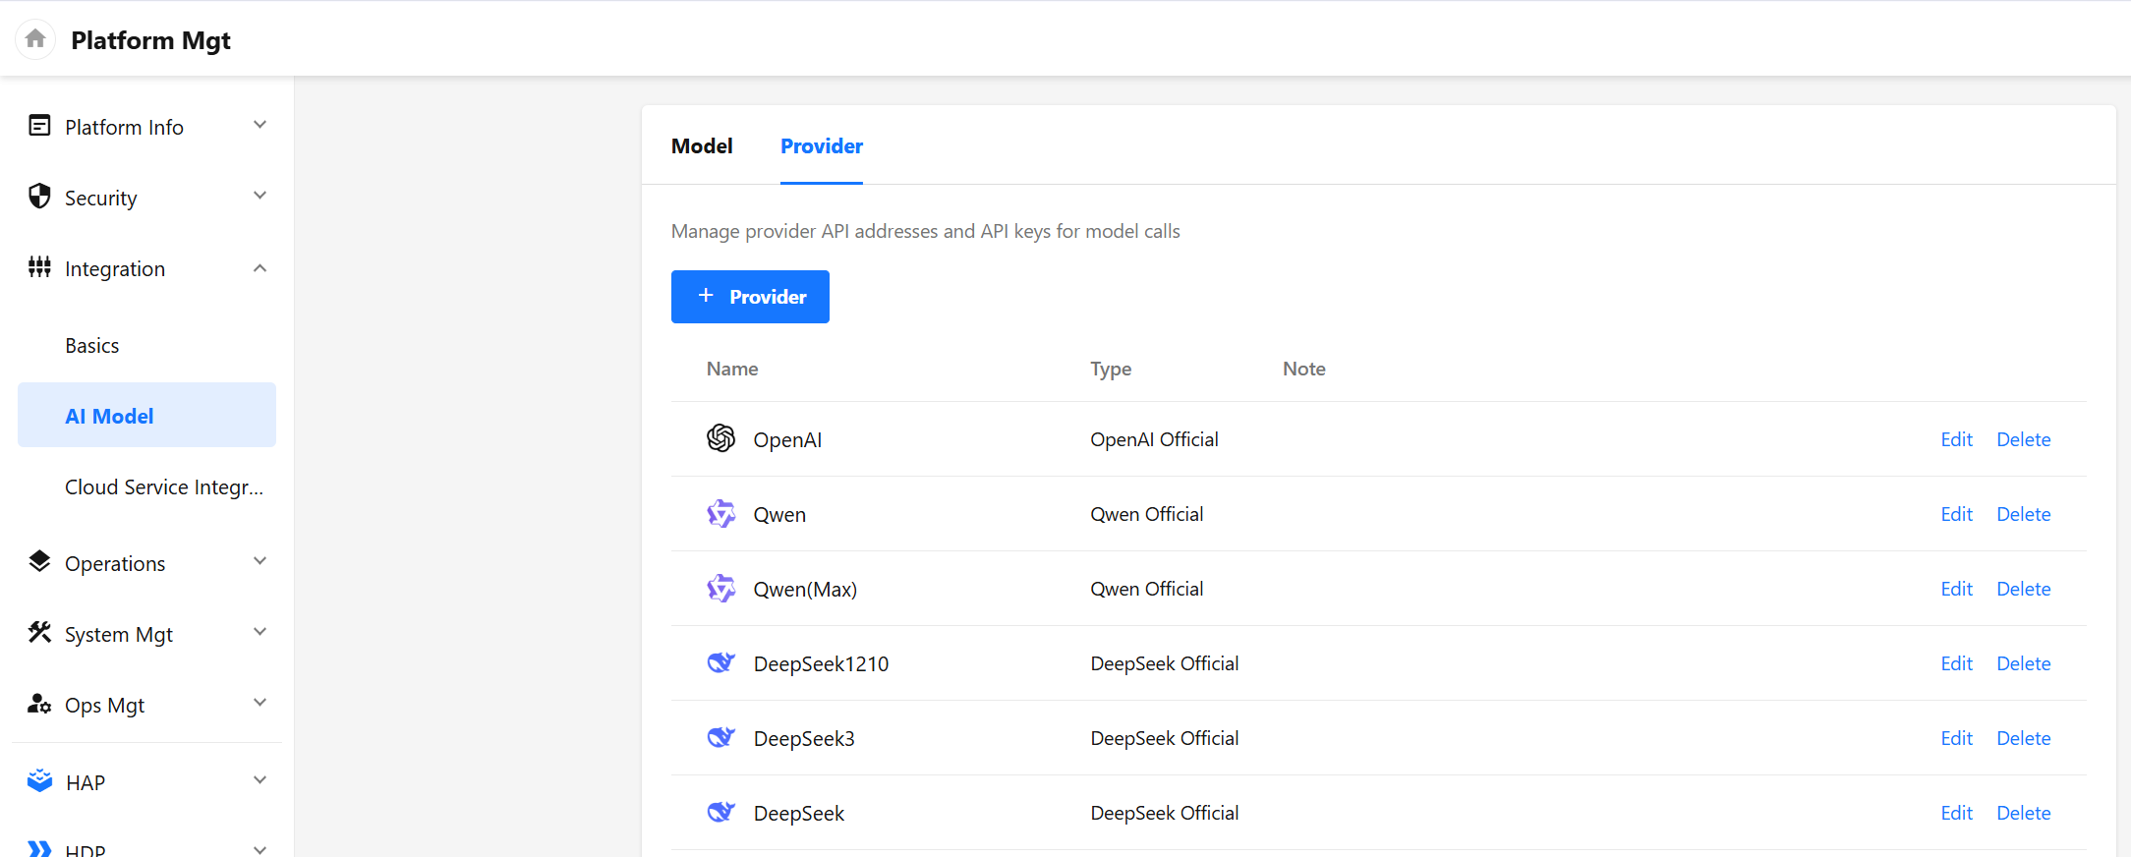The width and height of the screenshot is (2131, 857).
Task: Click the Operations menu label
Action: [x=115, y=564]
